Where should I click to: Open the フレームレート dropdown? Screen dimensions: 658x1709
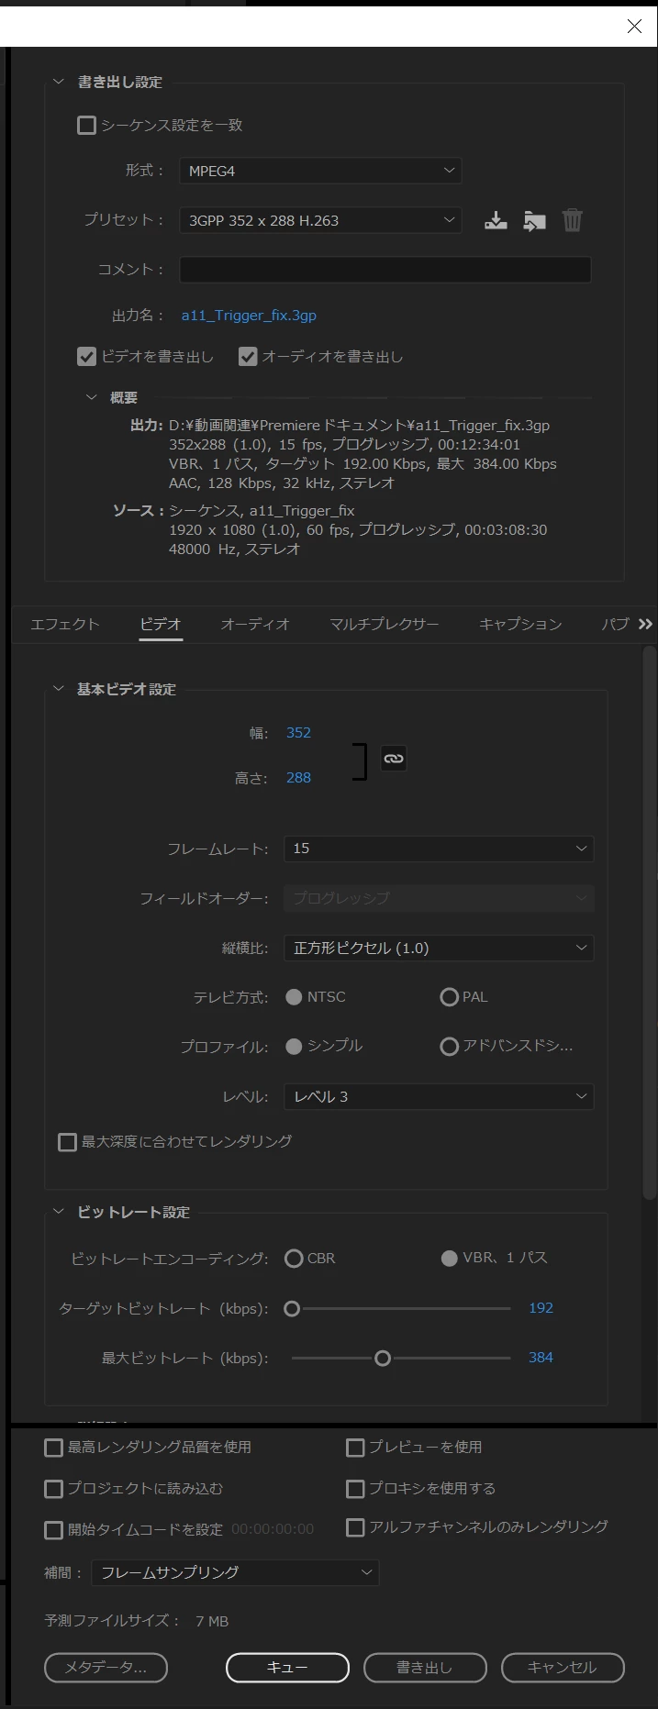click(x=439, y=849)
